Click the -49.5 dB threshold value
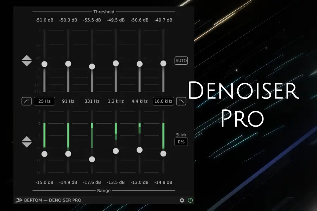Image resolution: width=317 pixels, height=211 pixels. (116, 20)
